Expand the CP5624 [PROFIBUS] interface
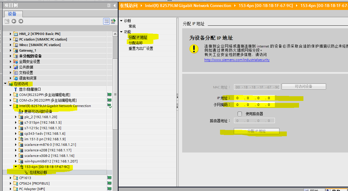The width and height of the screenshot is (348, 191). (11, 183)
